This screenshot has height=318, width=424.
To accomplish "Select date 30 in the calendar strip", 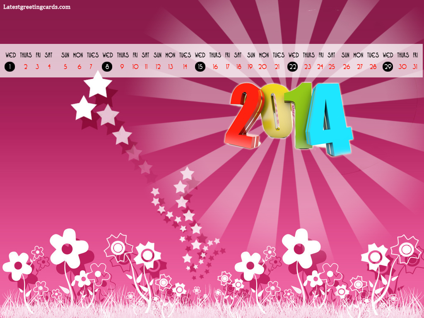I will pos(402,67).
